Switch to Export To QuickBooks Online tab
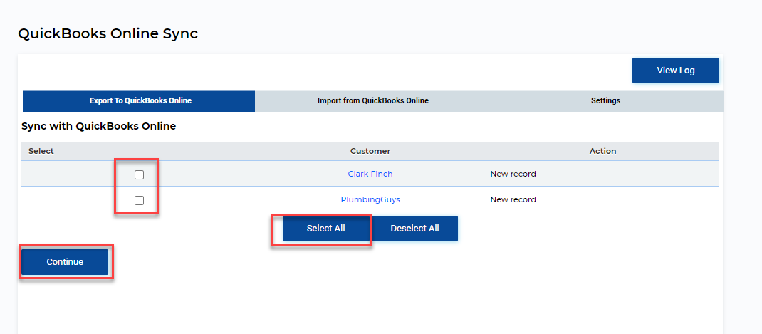Viewport: 762px width, 334px height. (139, 101)
